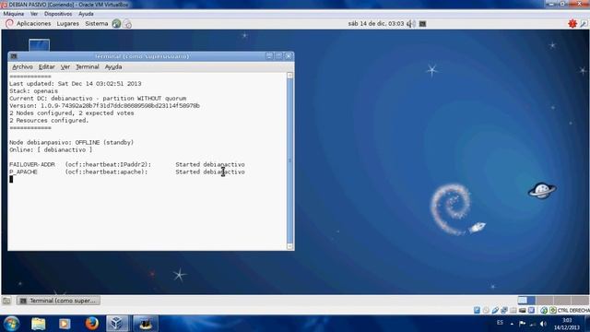
Task: Click the VirtualBox display status icon
Action: [523, 310]
